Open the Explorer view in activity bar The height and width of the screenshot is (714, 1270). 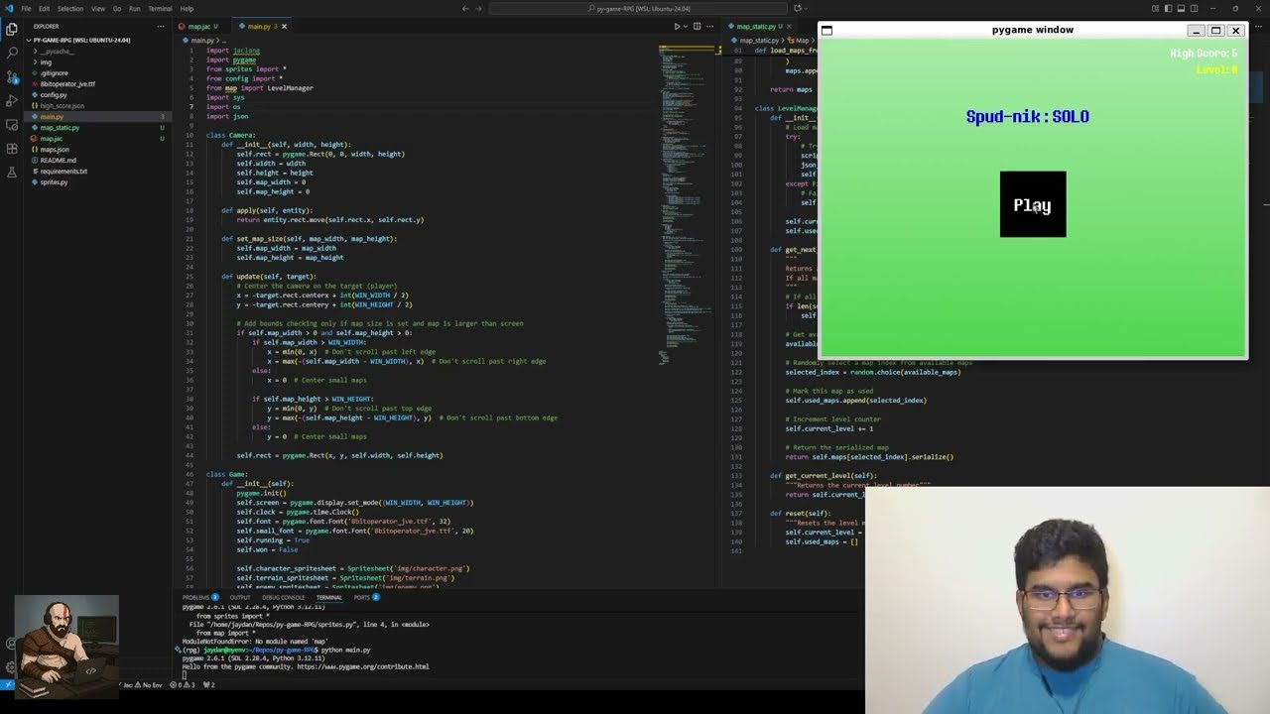(x=11, y=29)
